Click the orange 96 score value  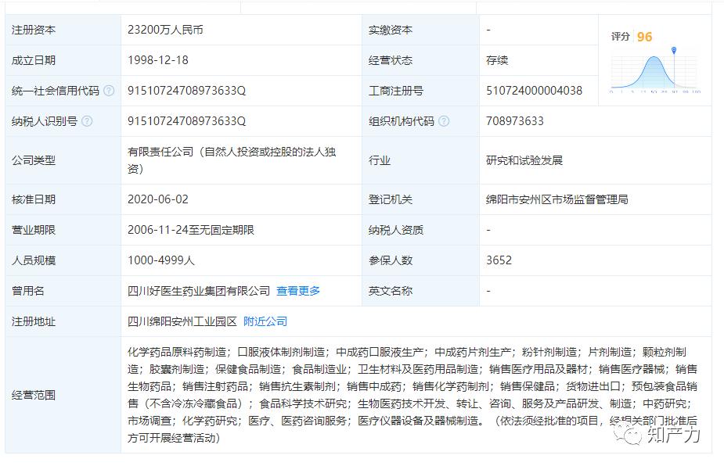pos(645,37)
